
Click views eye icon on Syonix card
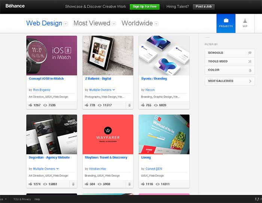point(156,105)
